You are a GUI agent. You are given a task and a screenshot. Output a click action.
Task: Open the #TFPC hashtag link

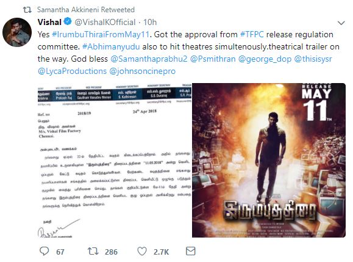[x=252, y=34]
